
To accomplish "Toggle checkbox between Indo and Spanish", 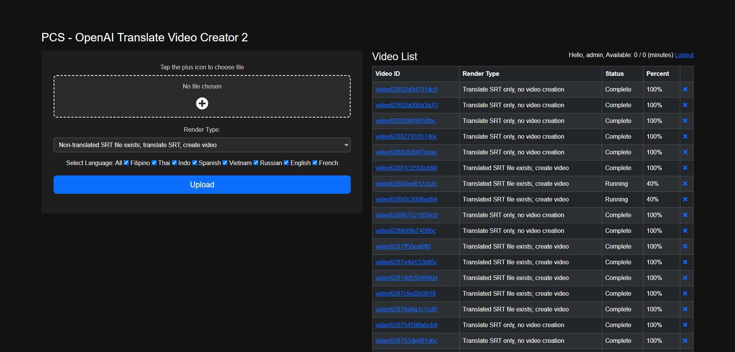I will point(195,163).
